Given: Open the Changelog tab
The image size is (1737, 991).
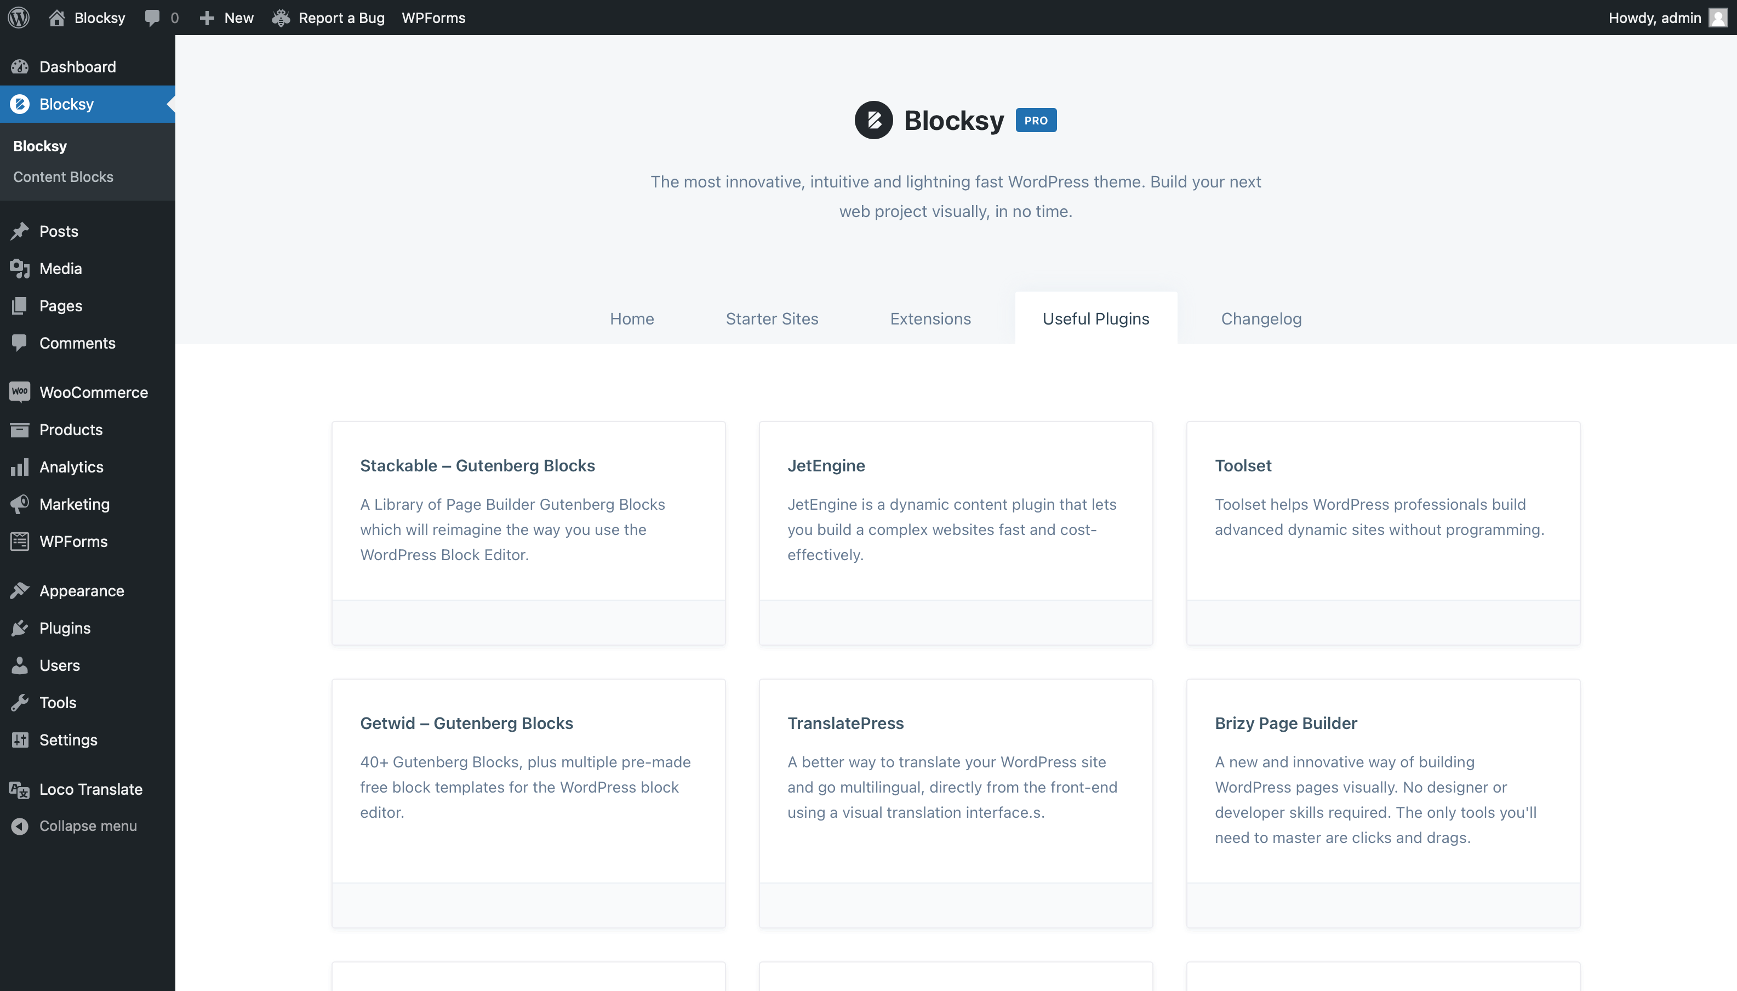Looking at the screenshot, I should point(1261,318).
